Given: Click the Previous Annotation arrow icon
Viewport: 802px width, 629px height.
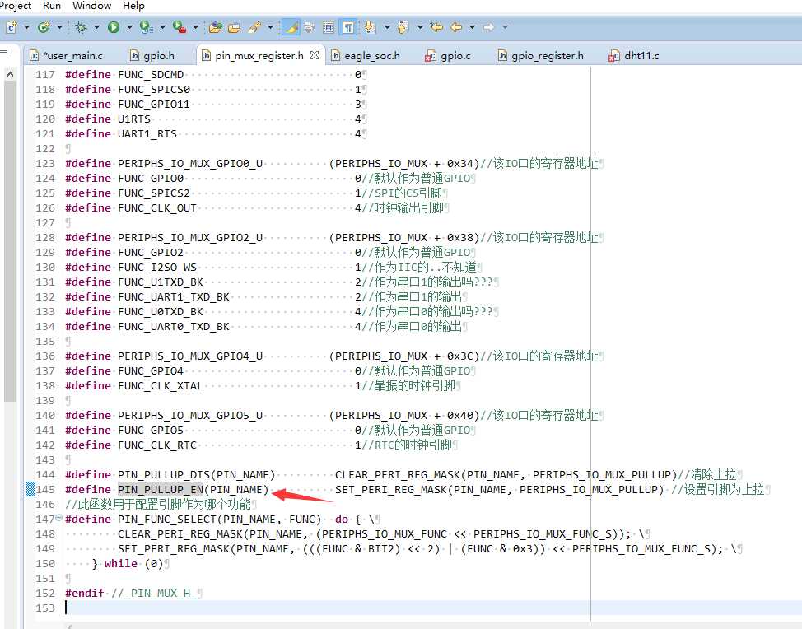Looking at the screenshot, I should (x=403, y=27).
